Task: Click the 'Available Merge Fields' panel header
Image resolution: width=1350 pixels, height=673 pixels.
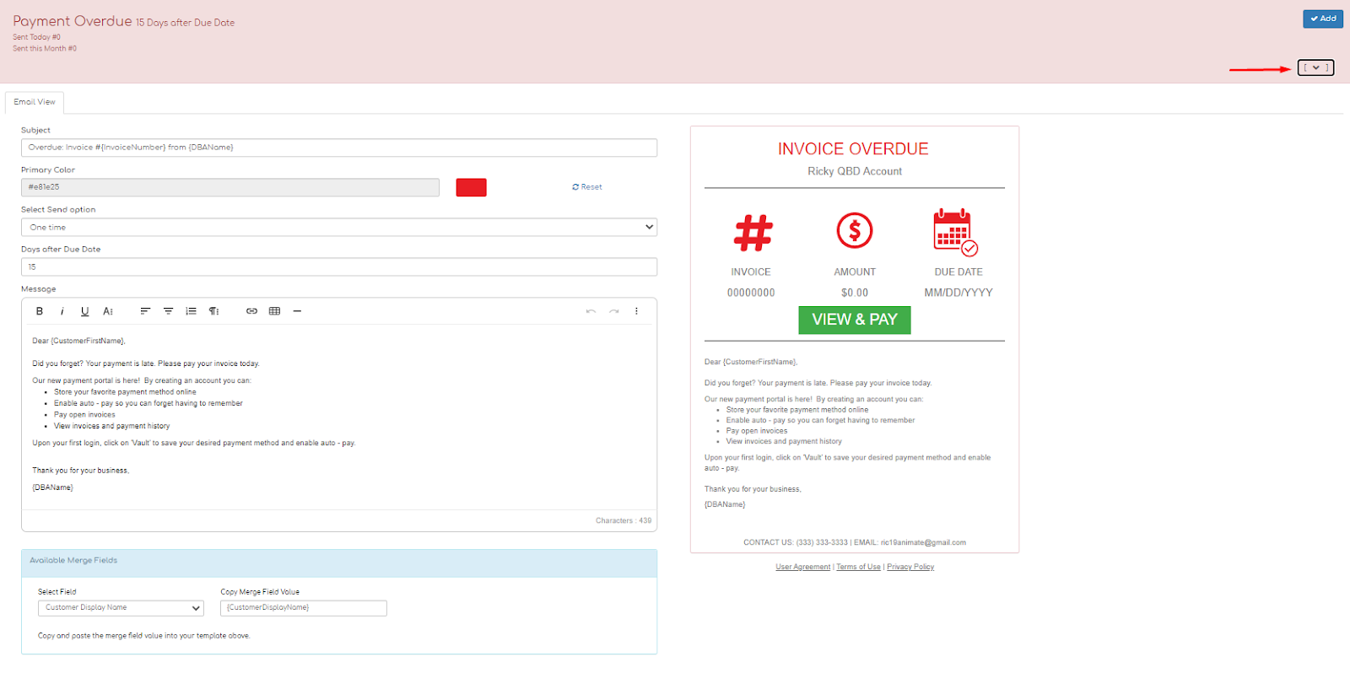Action: point(339,563)
